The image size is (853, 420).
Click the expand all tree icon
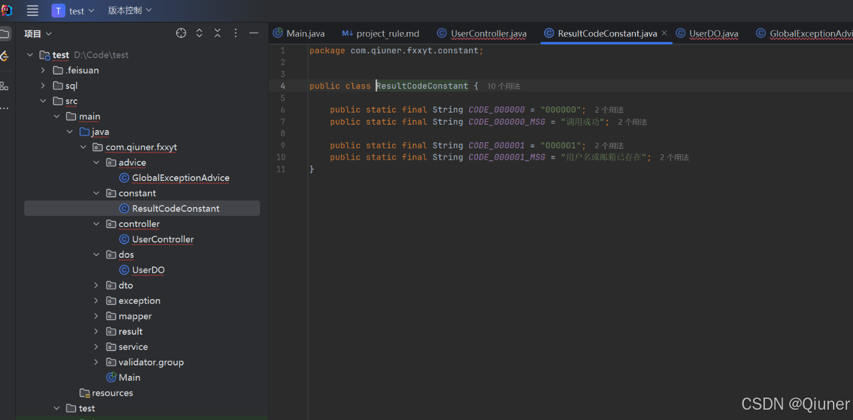pyautogui.click(x=199, y=33)
